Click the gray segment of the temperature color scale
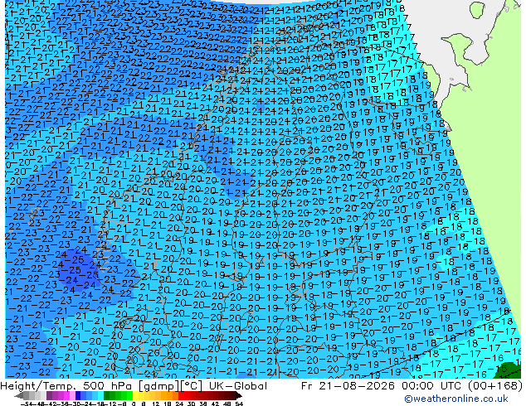Viewport: 526px width, 406px height. (x=35, y=396)
